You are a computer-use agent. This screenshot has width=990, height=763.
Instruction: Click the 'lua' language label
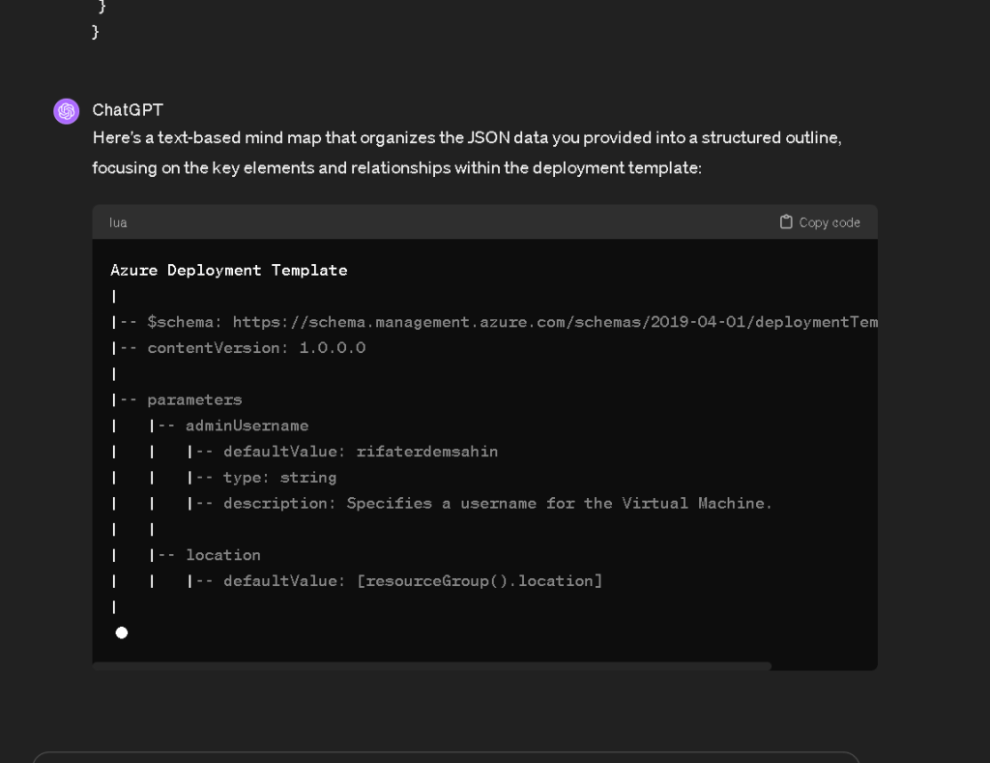pos(118,222)
